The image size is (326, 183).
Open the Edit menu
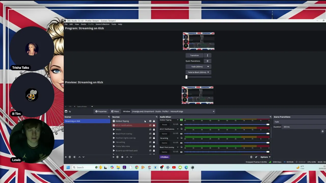[x=71, y=24]
